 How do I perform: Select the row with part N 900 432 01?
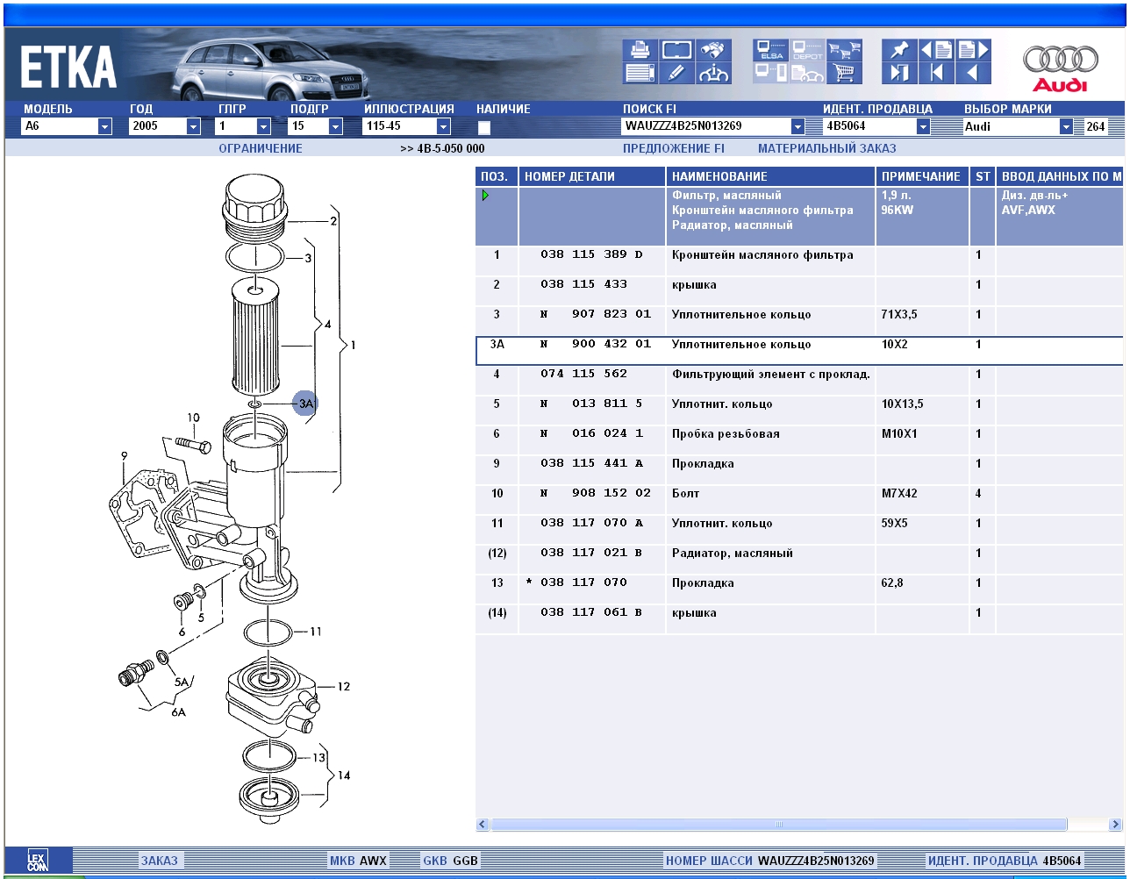pyautogui.click(x=799, y=350)
